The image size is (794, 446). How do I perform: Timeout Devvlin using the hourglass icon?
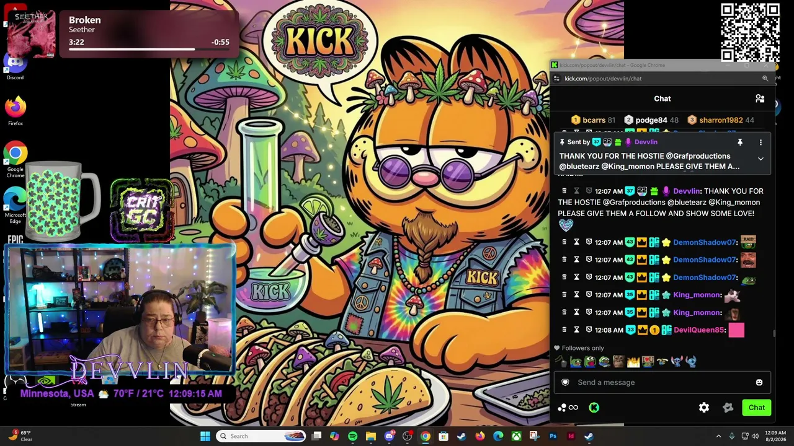coord(576,191)
